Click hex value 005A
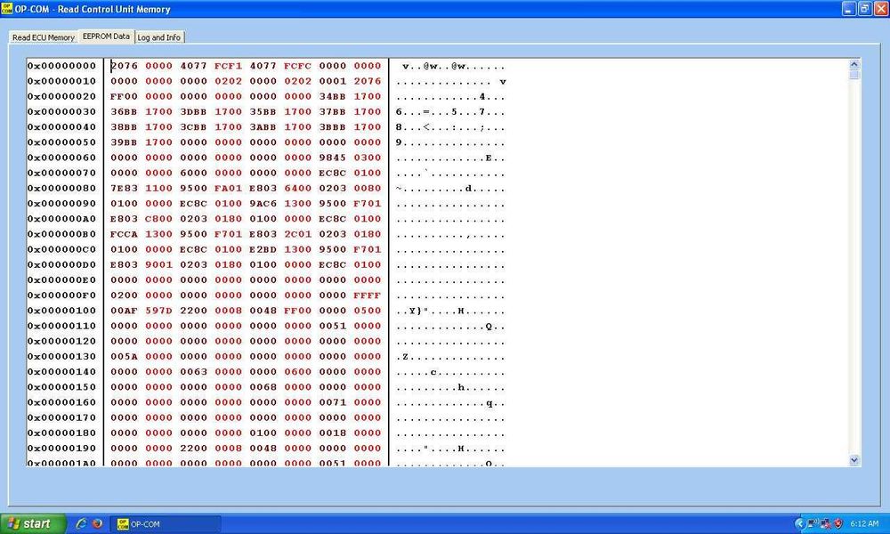This screenshot has height=534, width=890. pos(124,357)
